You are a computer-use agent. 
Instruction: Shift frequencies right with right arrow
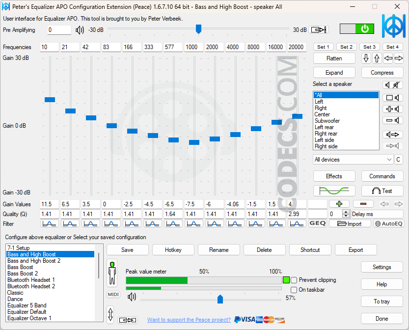pyautogui.click(x=399, y=58)
